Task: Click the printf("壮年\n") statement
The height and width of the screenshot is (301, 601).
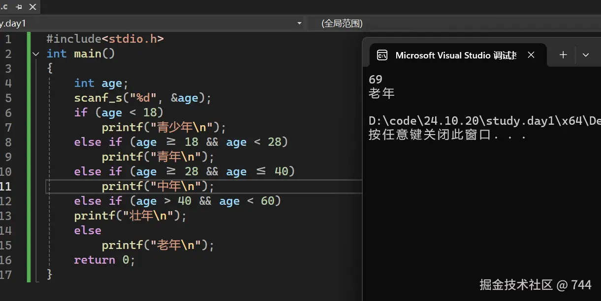Action: (131, 216)
